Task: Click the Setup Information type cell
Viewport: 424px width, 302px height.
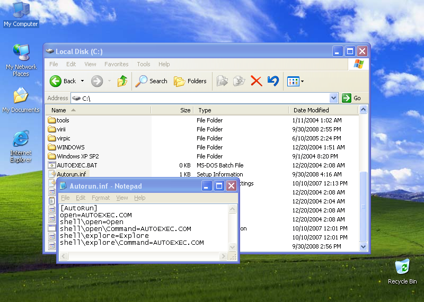Action: [219, 174]
